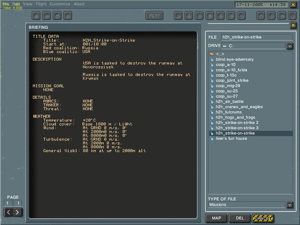Click the mission date and time display
This screenshot has width=300, height=225.
[x=261, y=4]
